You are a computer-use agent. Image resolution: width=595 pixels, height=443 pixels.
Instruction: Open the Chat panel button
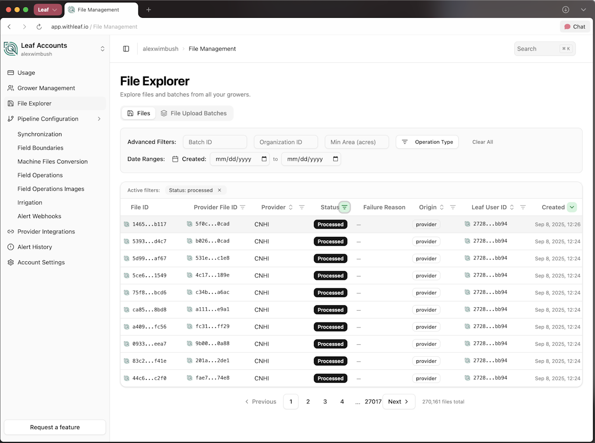pyautogui.click(x=575, y=27)
